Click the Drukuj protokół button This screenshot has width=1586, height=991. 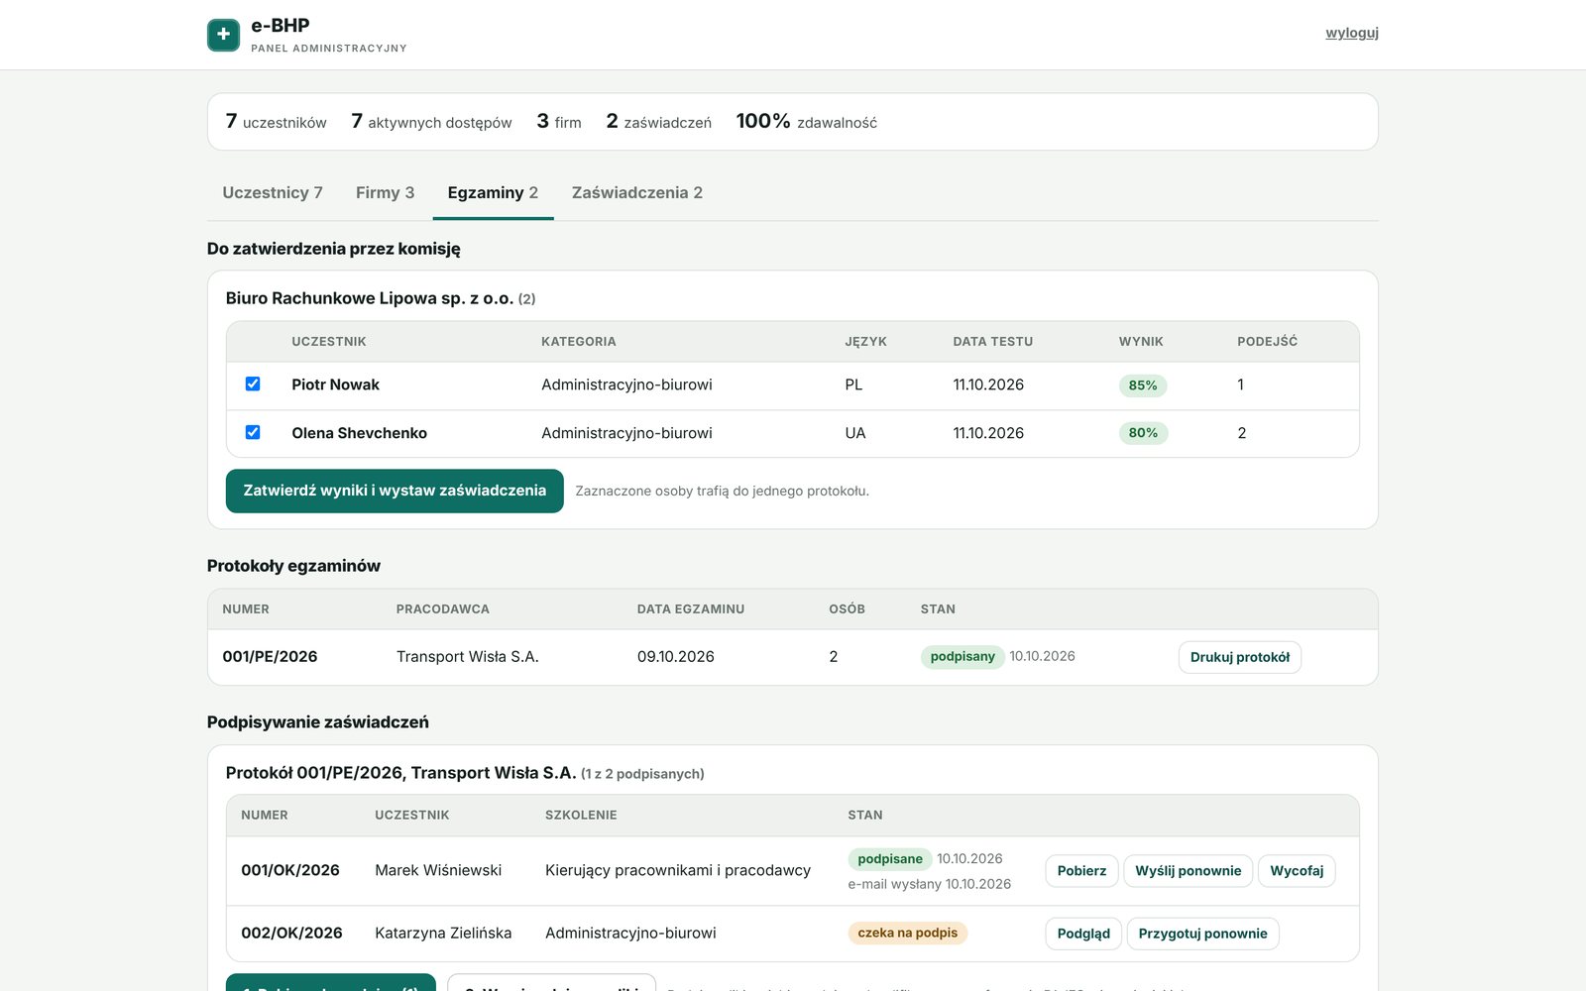click(x=1239, y=657)
